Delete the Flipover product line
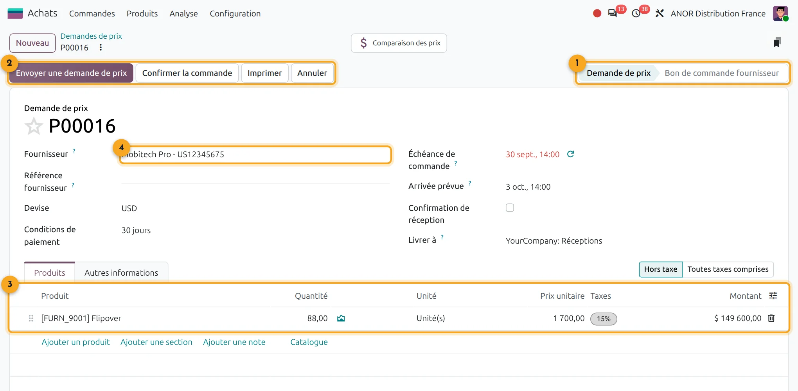Viewport: 798px width, 391px height. click(771, 318)
